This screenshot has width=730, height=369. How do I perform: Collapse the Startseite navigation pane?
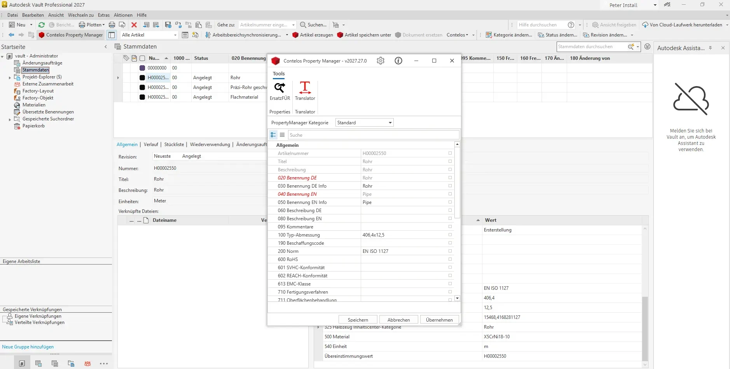tap(106, 47)
